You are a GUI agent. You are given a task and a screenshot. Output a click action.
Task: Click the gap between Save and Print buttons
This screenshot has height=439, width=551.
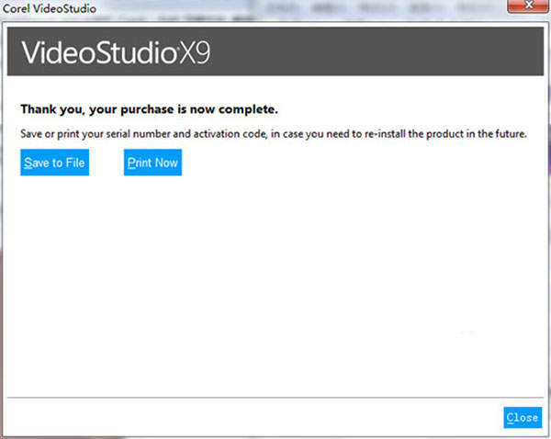click(107, 163)
